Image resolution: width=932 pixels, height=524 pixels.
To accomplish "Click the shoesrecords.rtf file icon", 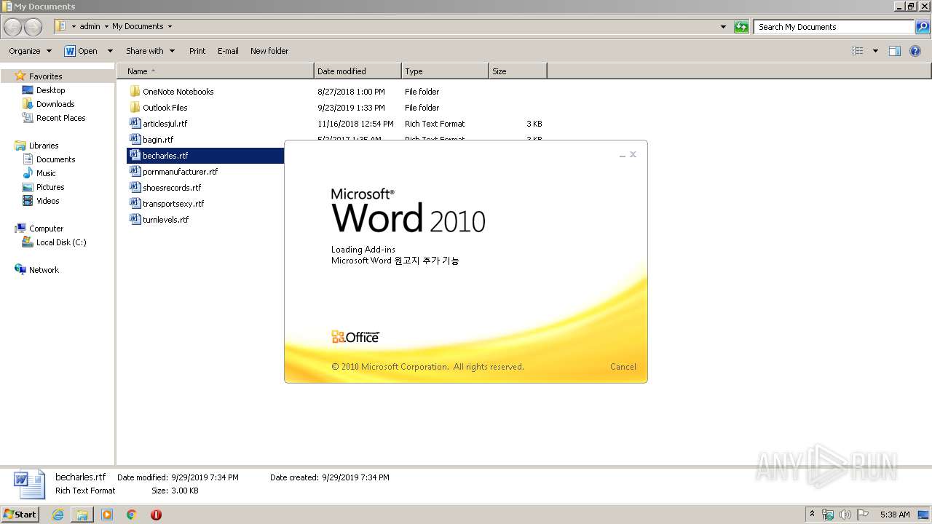I will [135, 188].
